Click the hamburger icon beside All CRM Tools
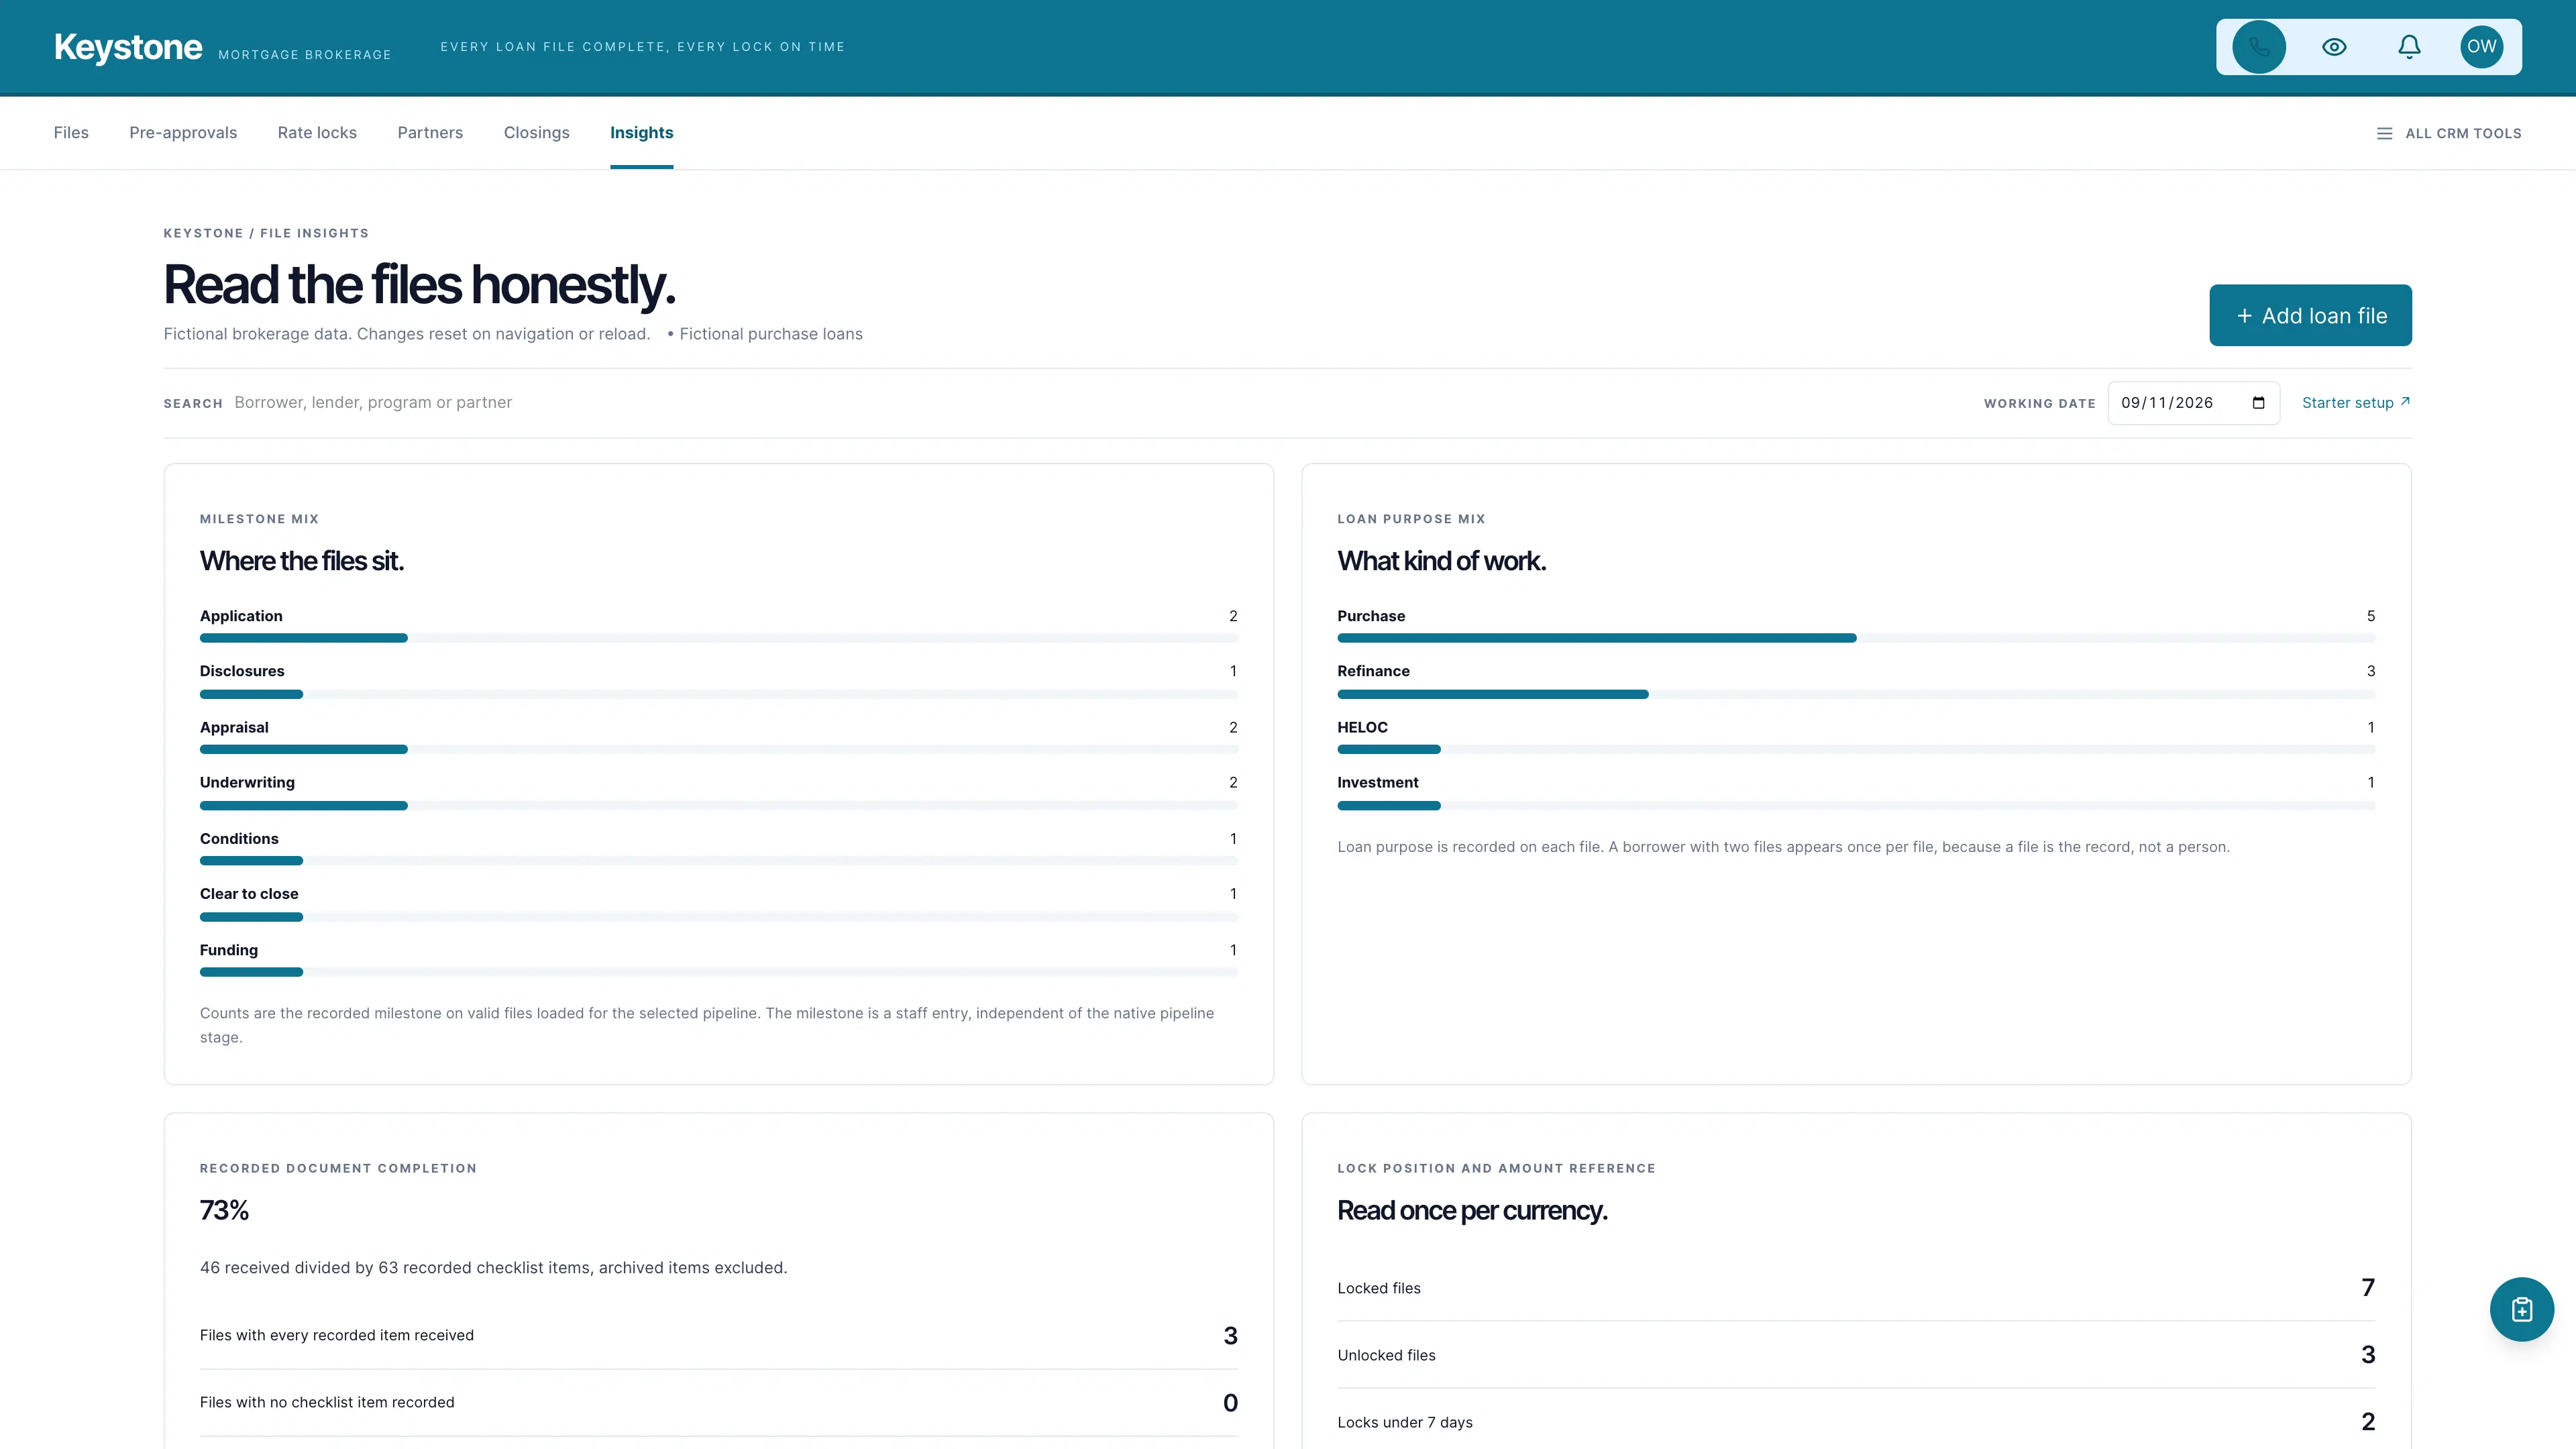Viewport: 2576px width, 1449px height. [x=2384, y=133]
